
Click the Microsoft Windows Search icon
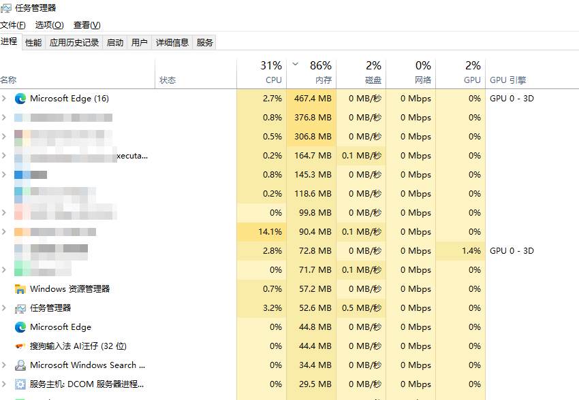click(x=20, y=365)
